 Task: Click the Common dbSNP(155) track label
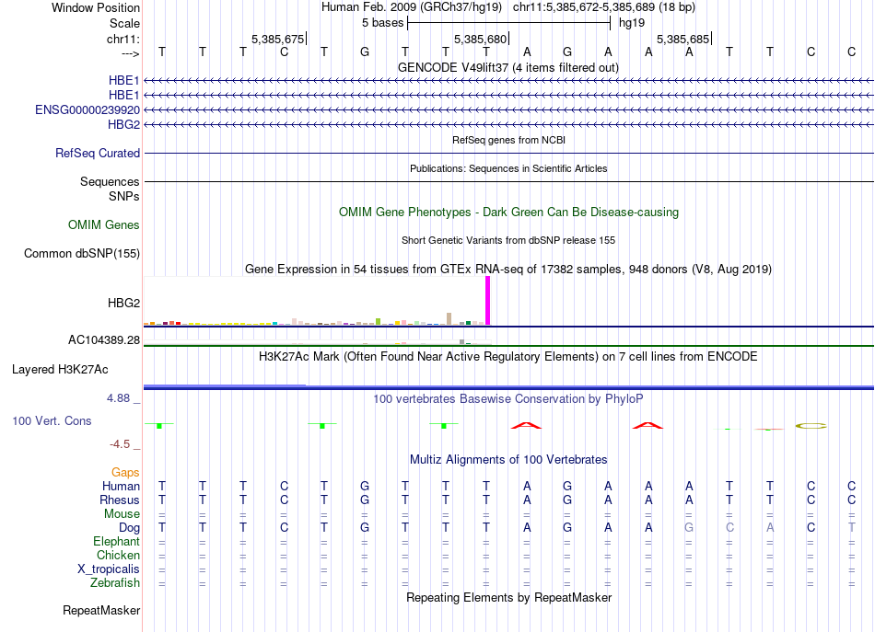pos(82,253)
